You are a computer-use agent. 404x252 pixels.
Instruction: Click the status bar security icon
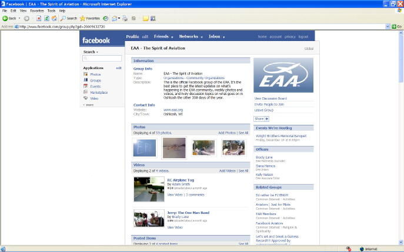(x=349, y=249)
